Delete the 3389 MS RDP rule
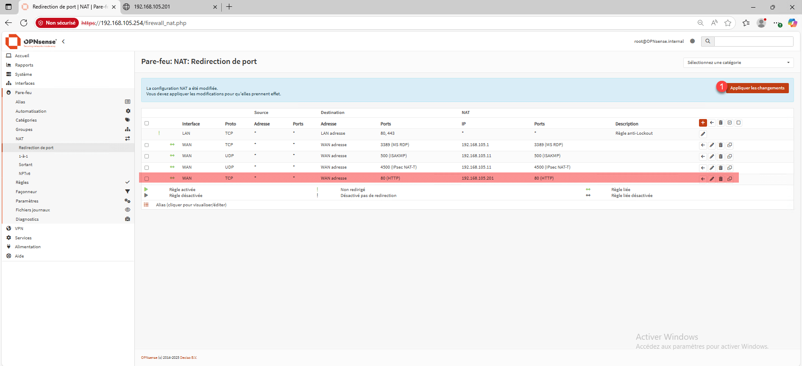Screen dimensions: 802x366 721,145
